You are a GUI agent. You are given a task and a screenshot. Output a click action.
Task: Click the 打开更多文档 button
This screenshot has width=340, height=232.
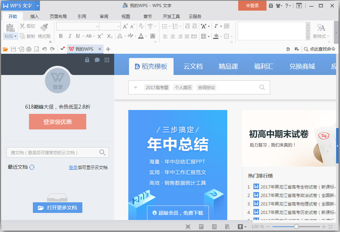tap(58, 208)
